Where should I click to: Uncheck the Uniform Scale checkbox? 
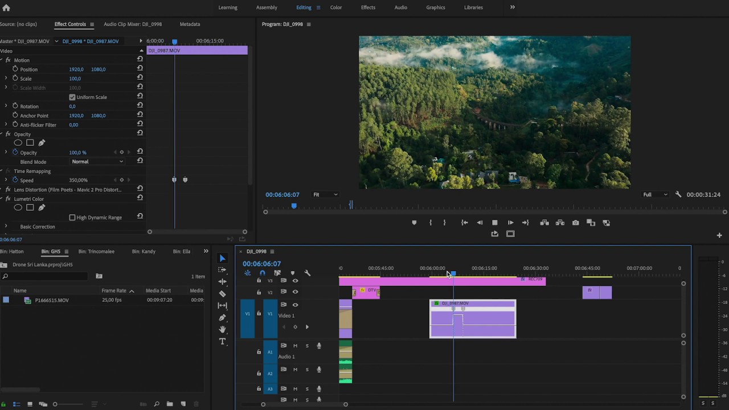coord(72,97)
